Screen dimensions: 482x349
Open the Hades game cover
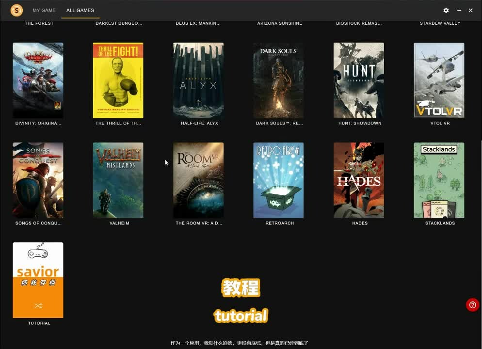pos(359,180)
